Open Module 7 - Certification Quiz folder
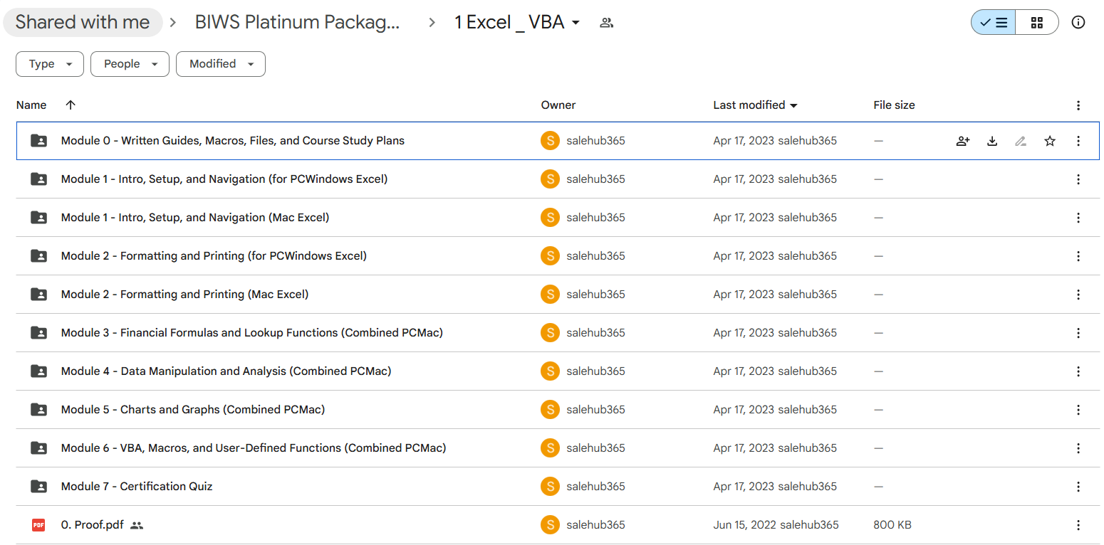This screenshot has height=545, width=1104. pos(137,487)
